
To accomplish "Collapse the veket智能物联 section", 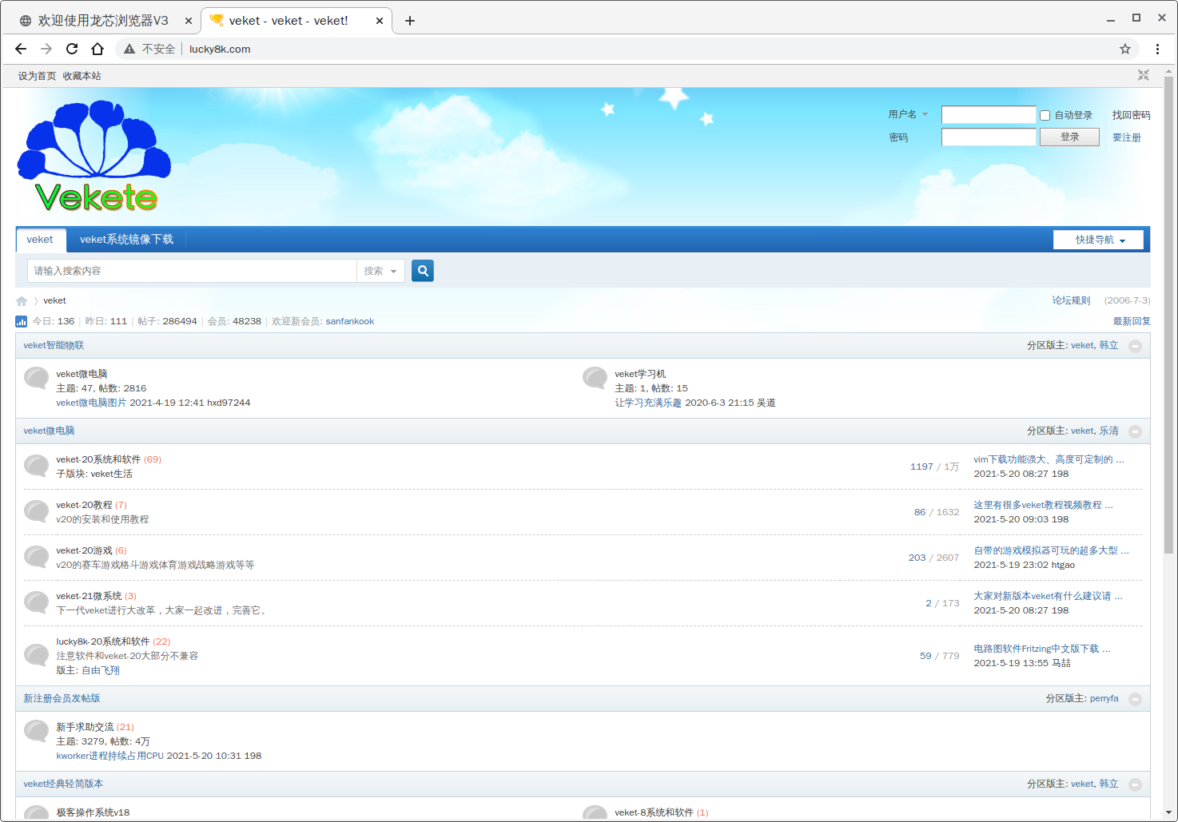I will coord(1135,346).
